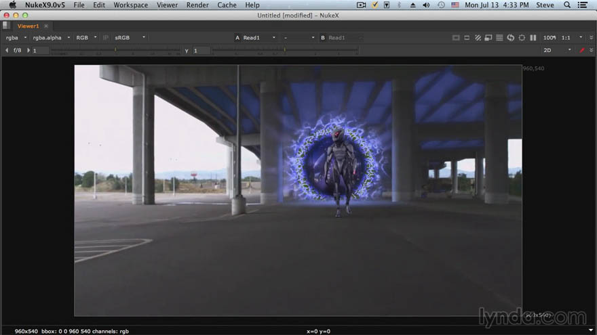The image size is (597, 335).
Task: Click the Bluetooth menu bar icon
Action: 399,5
